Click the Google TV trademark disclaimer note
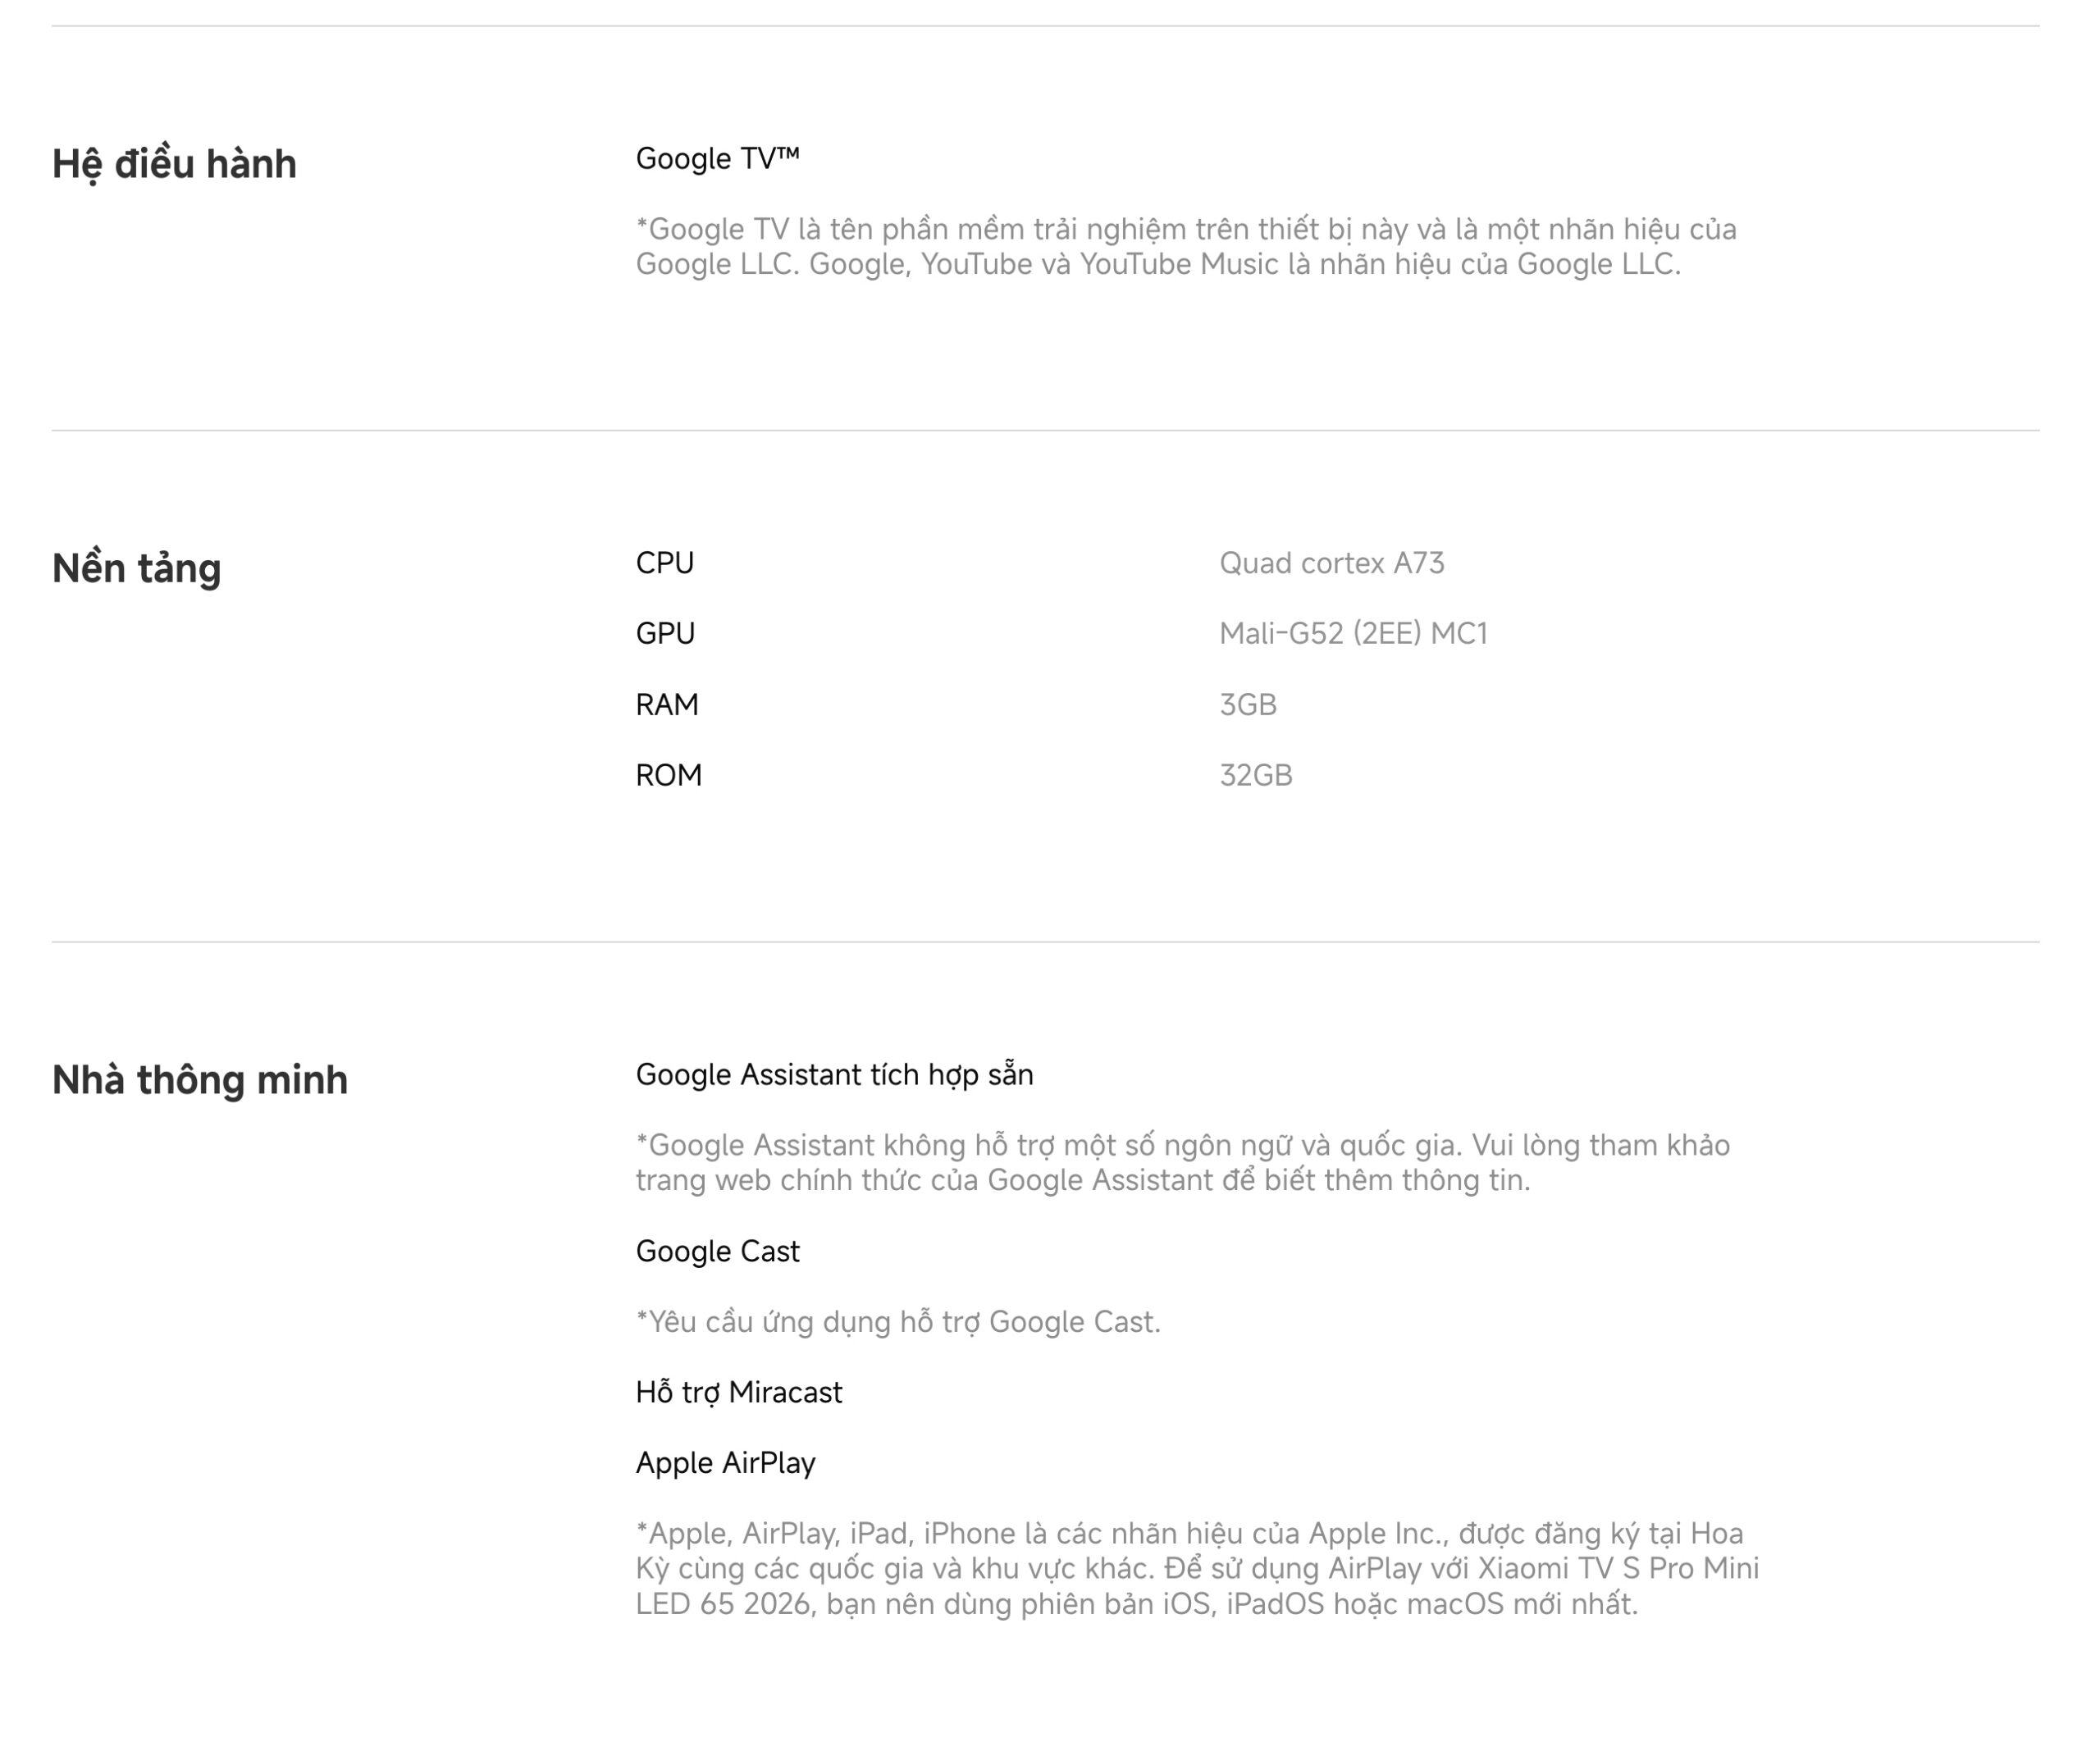 coord(1186,246)
